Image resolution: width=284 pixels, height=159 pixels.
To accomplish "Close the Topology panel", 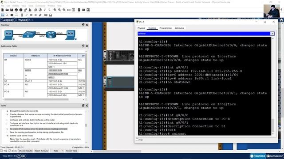I will tap(87, 25).
